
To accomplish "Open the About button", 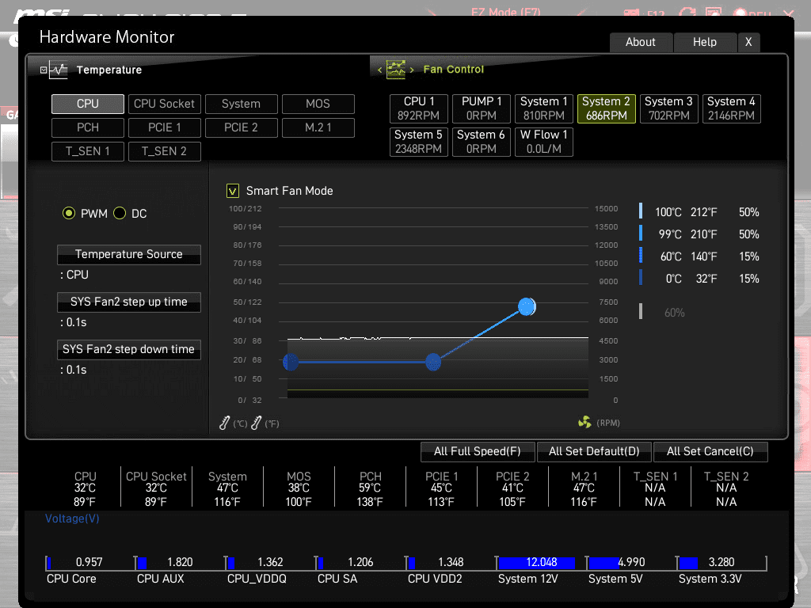I will tap(641, 43).
